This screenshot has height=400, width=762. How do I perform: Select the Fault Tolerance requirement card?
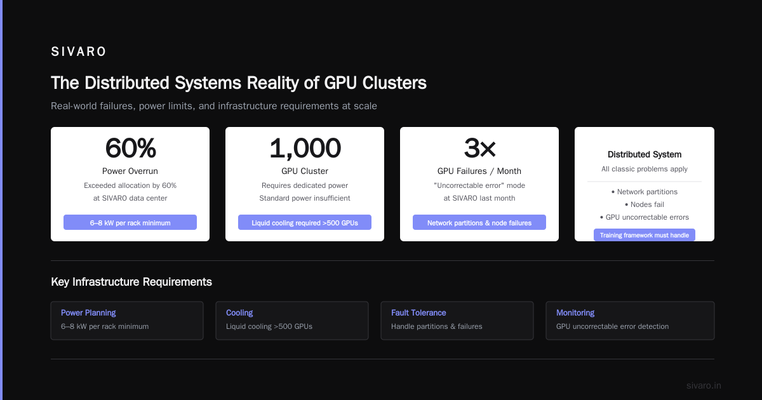pyautogui.click(x=457, y=321)
